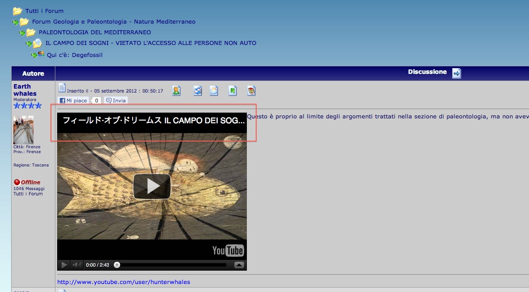Click the video progress scrubber handle
529x292 pixels.
117,265
